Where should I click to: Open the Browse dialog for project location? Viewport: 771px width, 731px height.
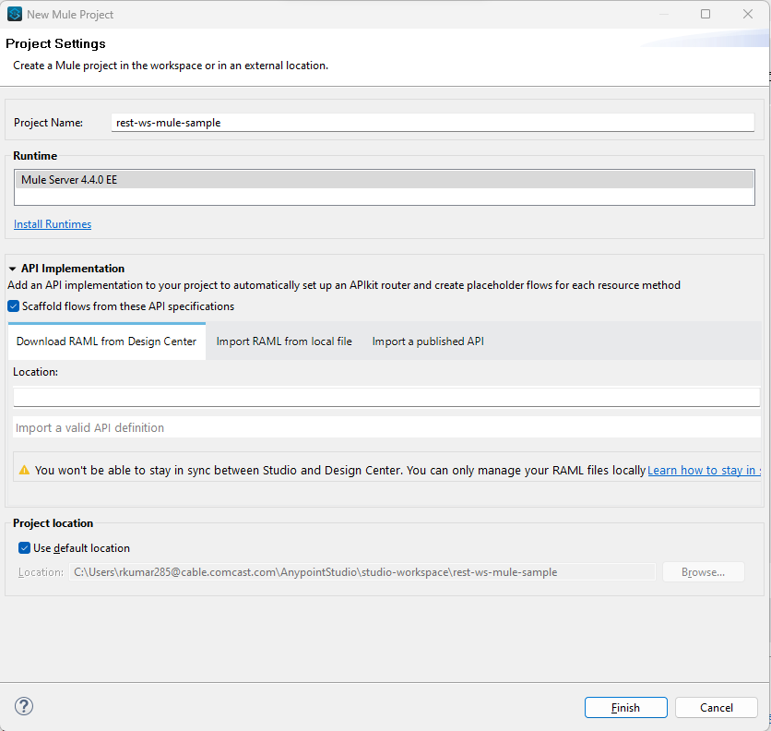coord(703,571)
